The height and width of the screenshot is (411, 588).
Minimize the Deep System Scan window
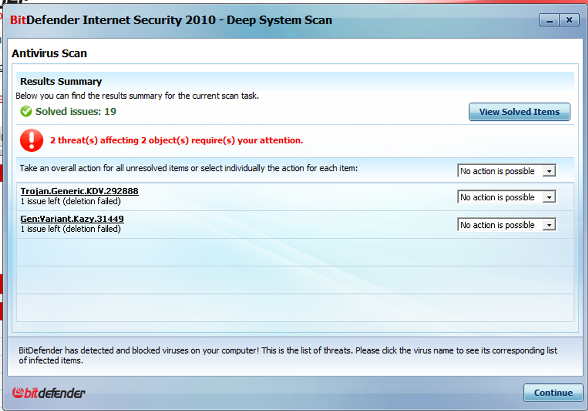[549, 20]
